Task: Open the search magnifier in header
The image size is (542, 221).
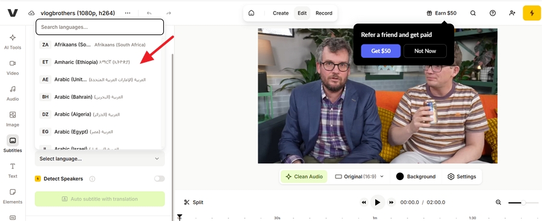Action: (x=473, y=13)
